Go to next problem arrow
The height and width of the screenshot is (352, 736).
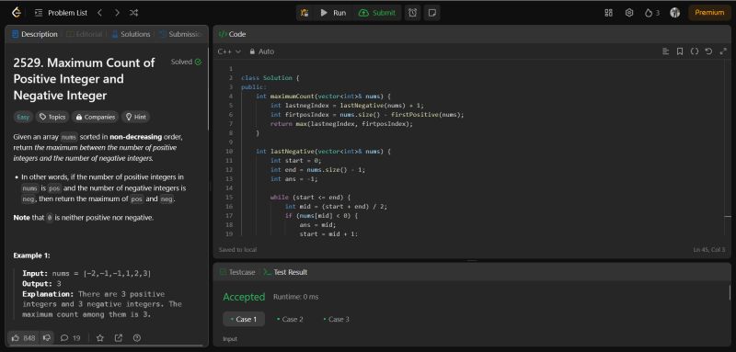(x=117, y=13)
